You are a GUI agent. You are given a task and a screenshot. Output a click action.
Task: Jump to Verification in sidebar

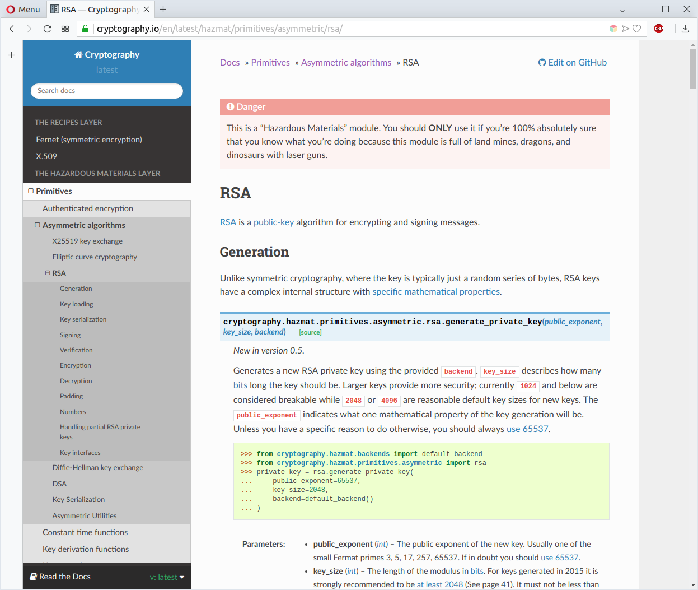pyautogui.click(x=77, y=350)
